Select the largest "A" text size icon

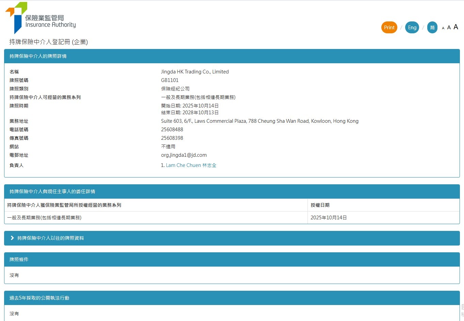point(456,27)
